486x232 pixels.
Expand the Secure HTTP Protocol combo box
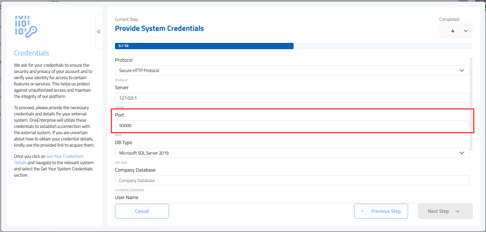point(292,70)
